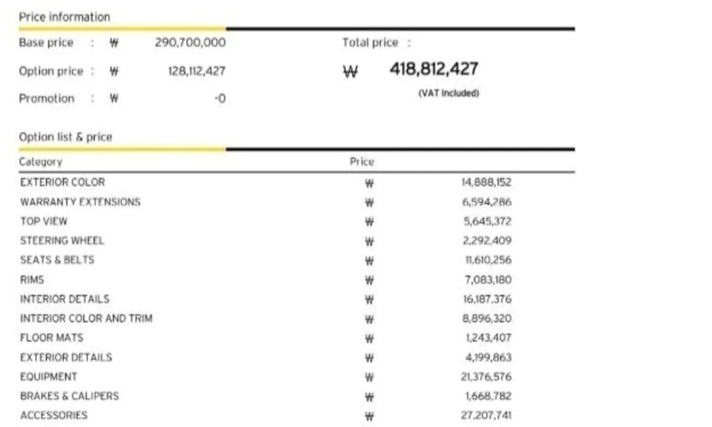Click the VAT included note
The width and height of the screenshot is (712, 427).
point(449,93)
